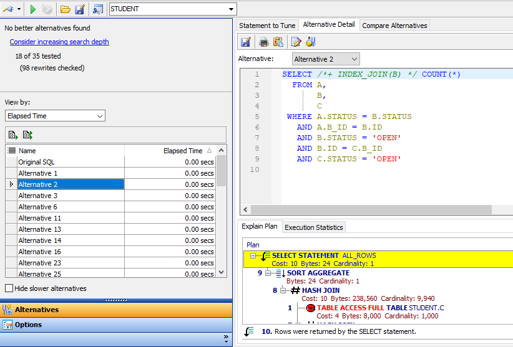The width and height of the screenshot is (513, 347).
Task: Click the alternatives list scroll down arrow
Action: pos(221,272)
